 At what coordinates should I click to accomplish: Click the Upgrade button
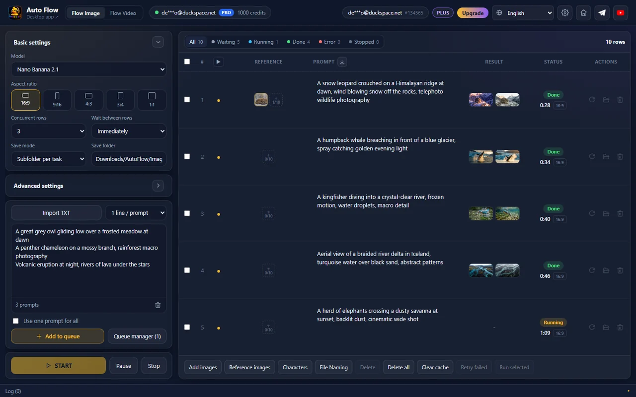[473, 13]
